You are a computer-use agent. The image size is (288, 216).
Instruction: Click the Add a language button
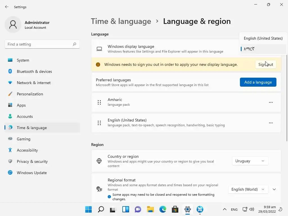pos(258,82)
